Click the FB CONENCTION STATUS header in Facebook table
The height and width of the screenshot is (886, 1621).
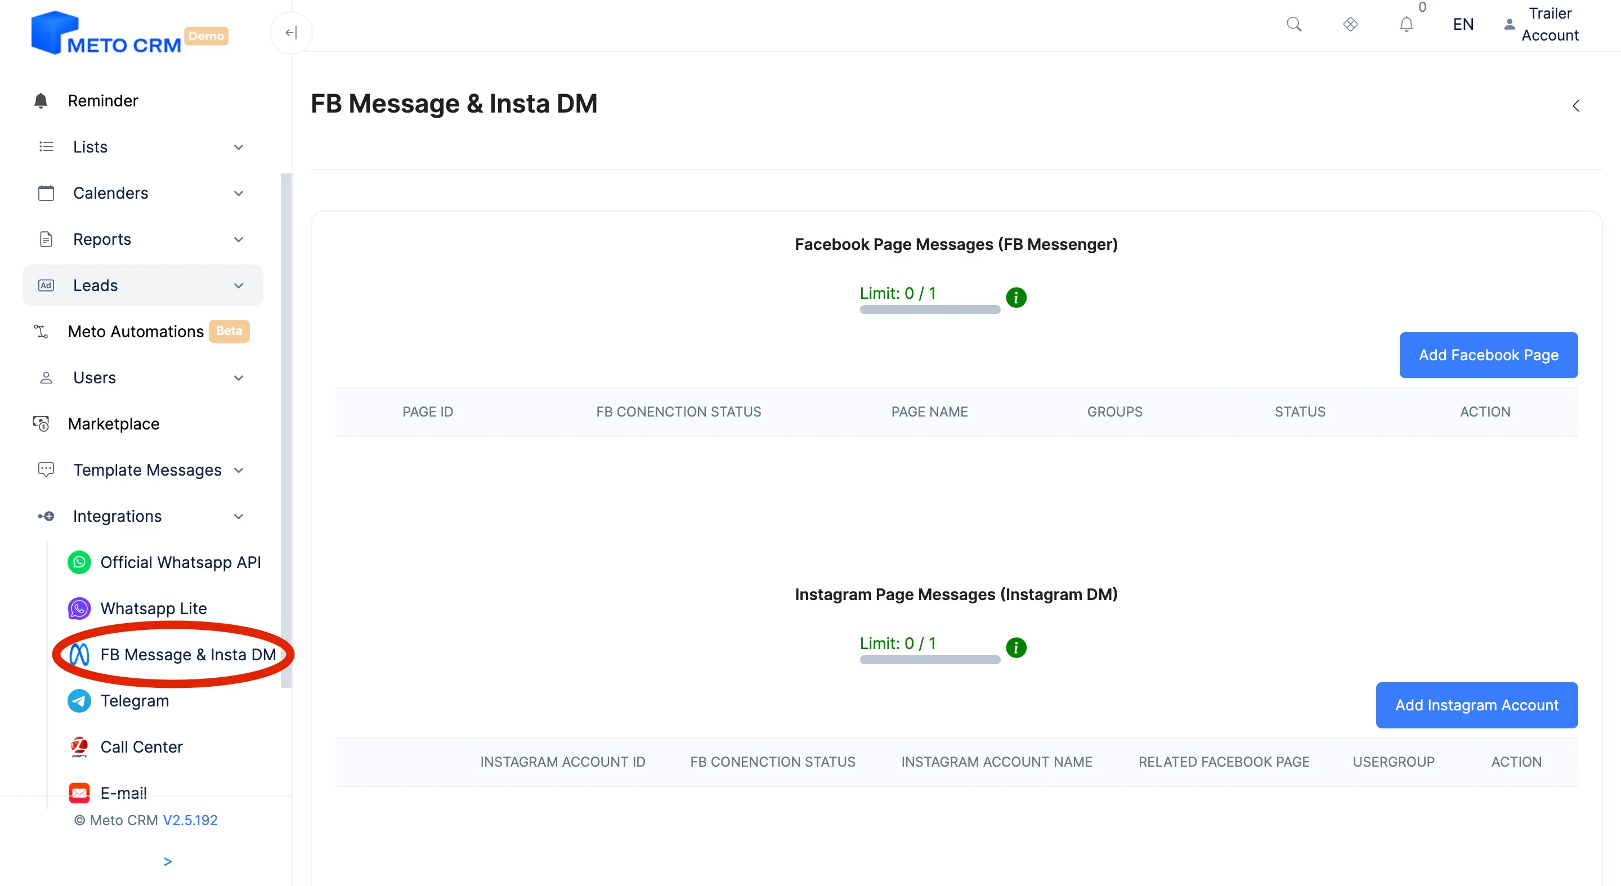pos(678,411)
